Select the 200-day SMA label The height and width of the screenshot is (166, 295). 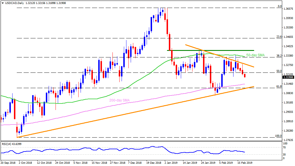click(x=119, y=100)
